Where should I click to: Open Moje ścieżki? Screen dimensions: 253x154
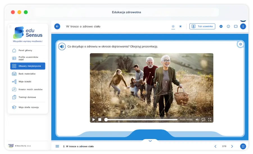(28, 81)
